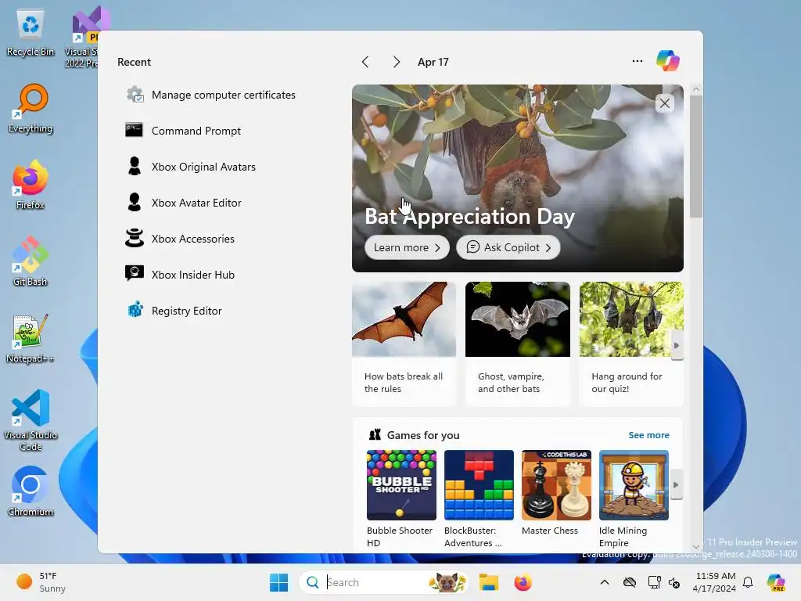Click See more games link
Viewport: 801px width, 601px height.
pyautogui.click(x=648, y=435)
